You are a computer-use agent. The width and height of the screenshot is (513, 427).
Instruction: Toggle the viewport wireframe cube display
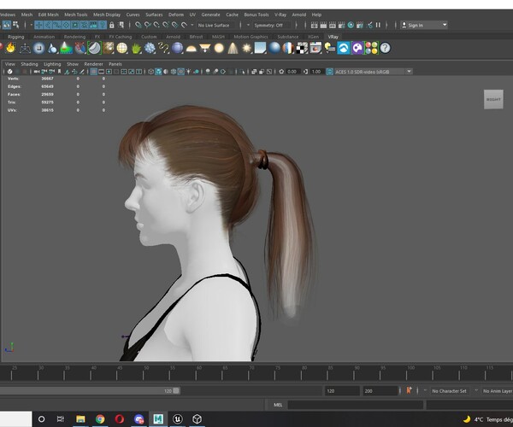pyautogui.click(x=150, y=72)
